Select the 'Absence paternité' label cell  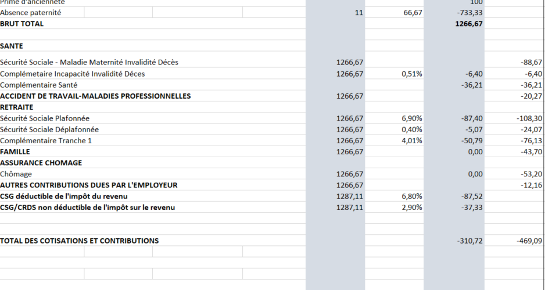click(31, 13)
